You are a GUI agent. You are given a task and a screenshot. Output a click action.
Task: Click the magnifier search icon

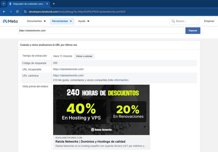click(x=173, y=21)
